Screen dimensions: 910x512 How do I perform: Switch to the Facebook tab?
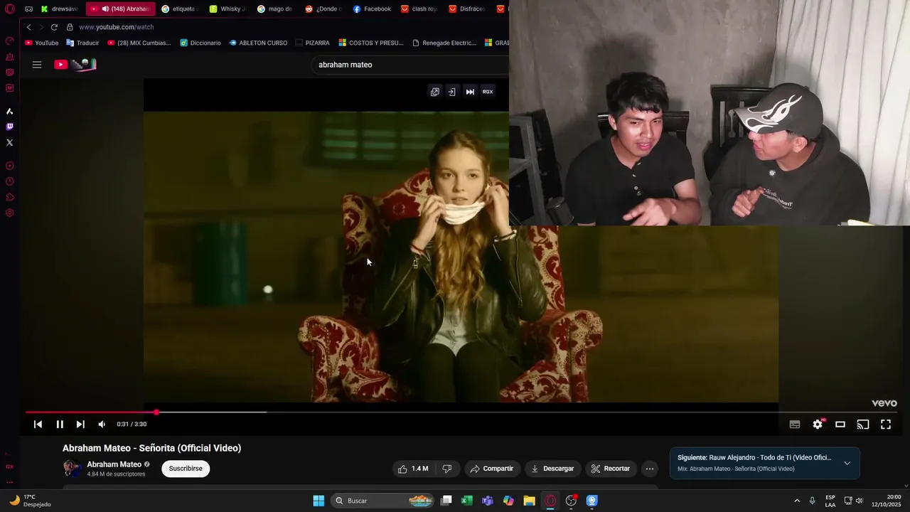pyautogui.click(x=372, y=9)
